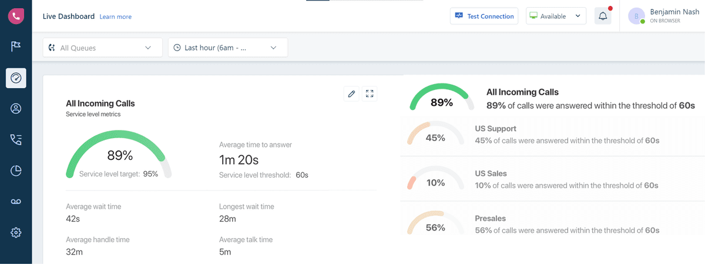Click the 42s average wait time value
Screen dimensions: 705x264
coord(73,219)
